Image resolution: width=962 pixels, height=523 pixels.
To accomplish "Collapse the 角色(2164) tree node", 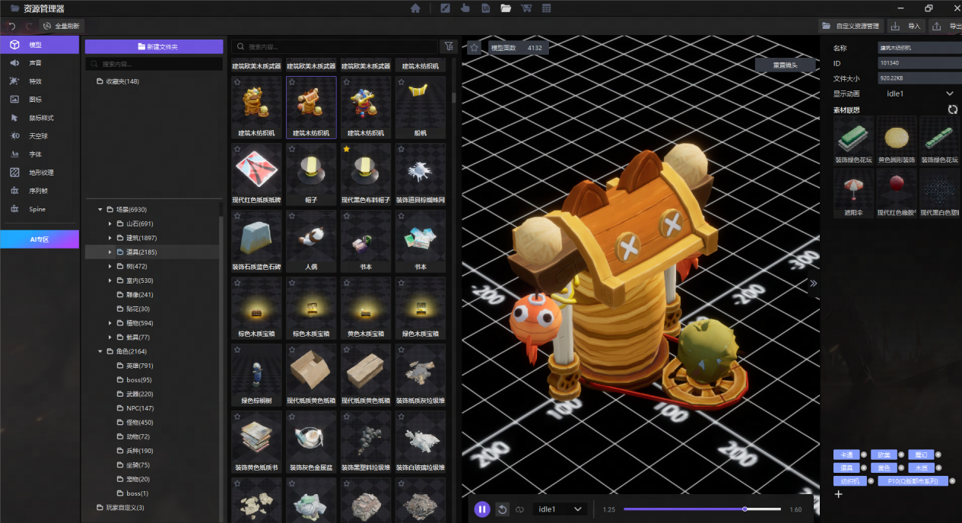I will pyautogui.click(x=100, y=351).
